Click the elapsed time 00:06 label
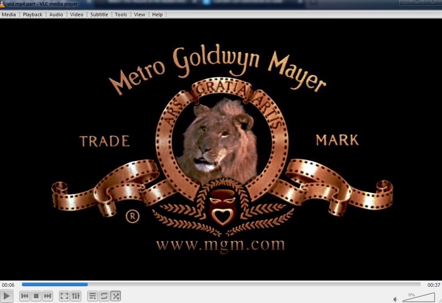 click(x=8, y=285)
